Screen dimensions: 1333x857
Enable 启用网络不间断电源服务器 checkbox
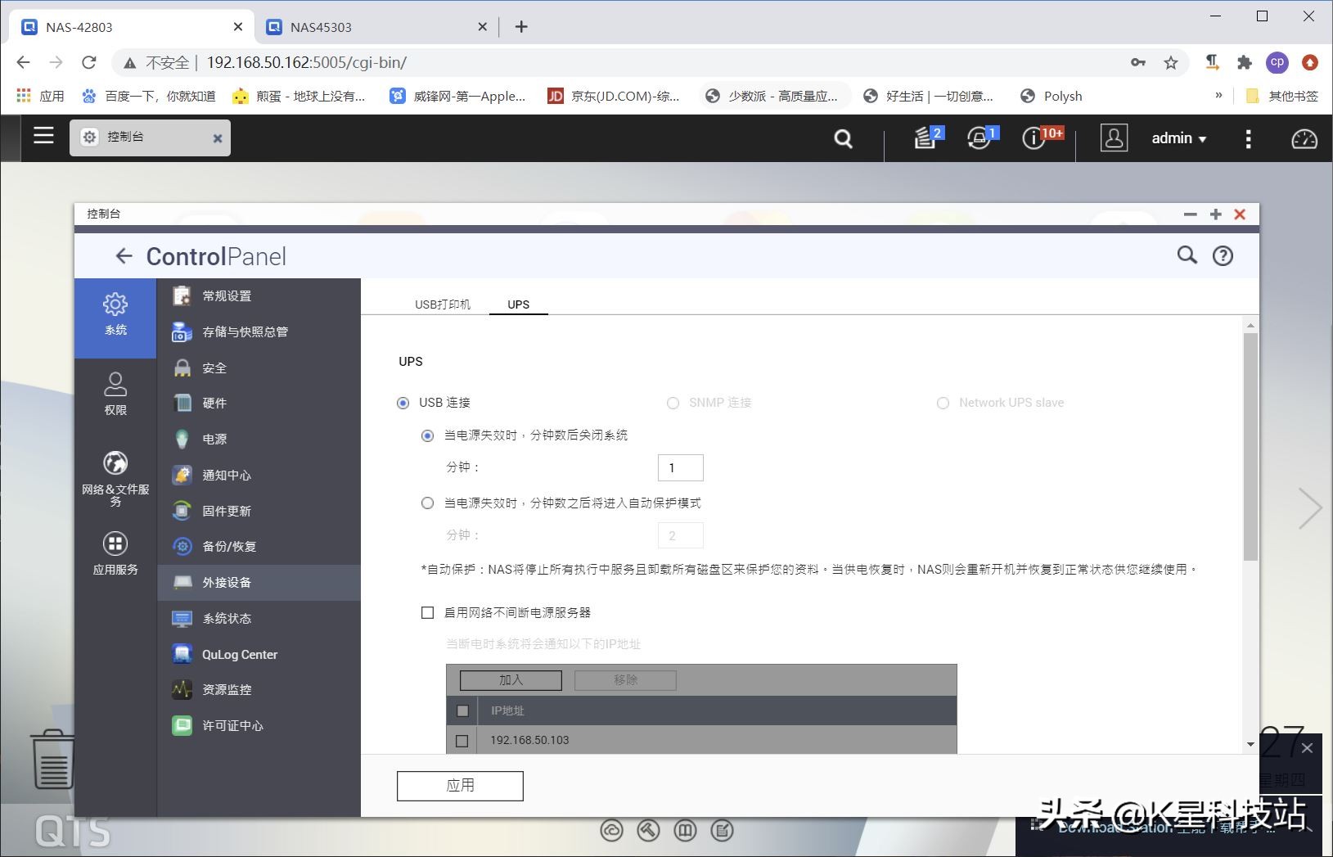pos(427,612)
